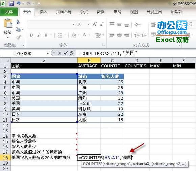Click Align Text Right icon
The width and height of the screenshot is (196, 171).
click(x=127, y=35)
